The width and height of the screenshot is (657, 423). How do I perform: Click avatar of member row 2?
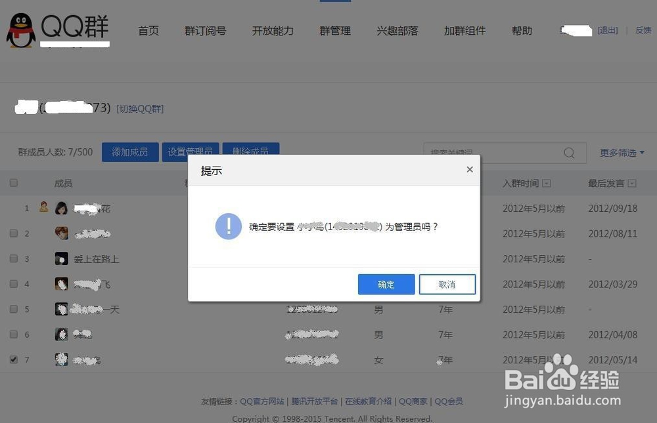[62, 233]
